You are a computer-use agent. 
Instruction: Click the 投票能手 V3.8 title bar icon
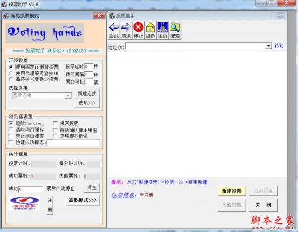[4, 4]
